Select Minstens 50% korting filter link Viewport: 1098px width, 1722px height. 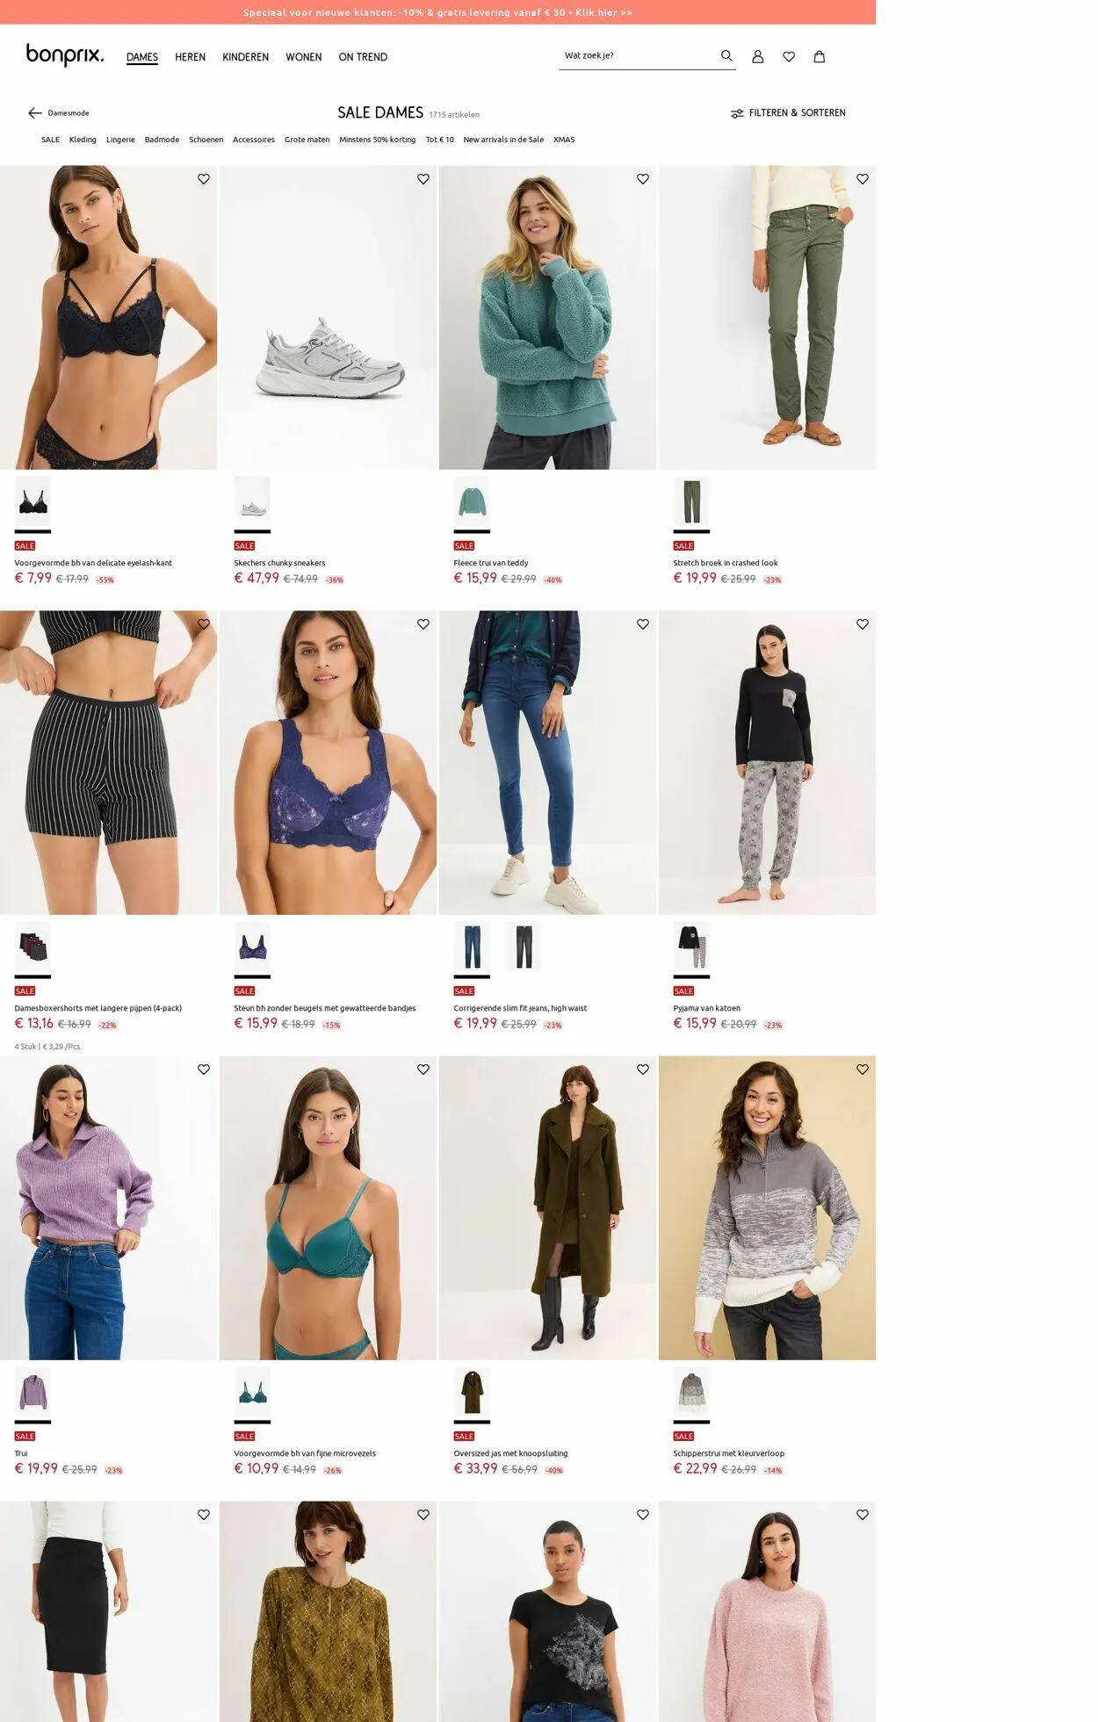378,140
